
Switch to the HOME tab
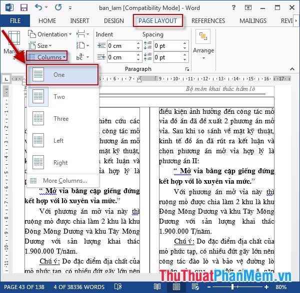47,20
